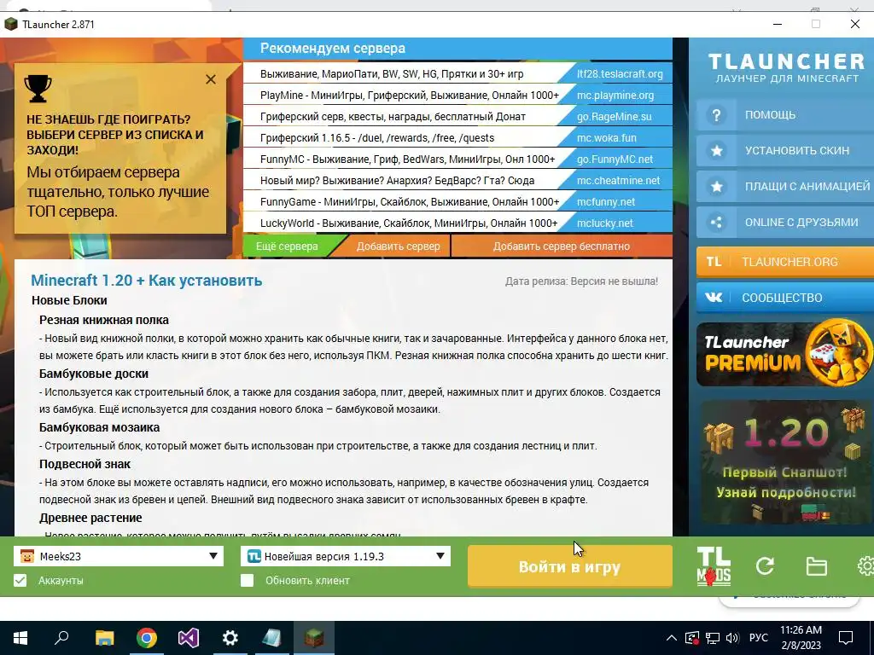Viewport: 874px width, 655px height.
Task: Click TLAUNCHER logo title in sidebar
Action: (x=786, y=61)
